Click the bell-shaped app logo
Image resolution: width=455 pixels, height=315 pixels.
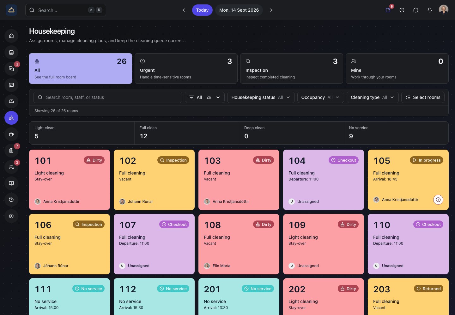(x=11, y=10)
